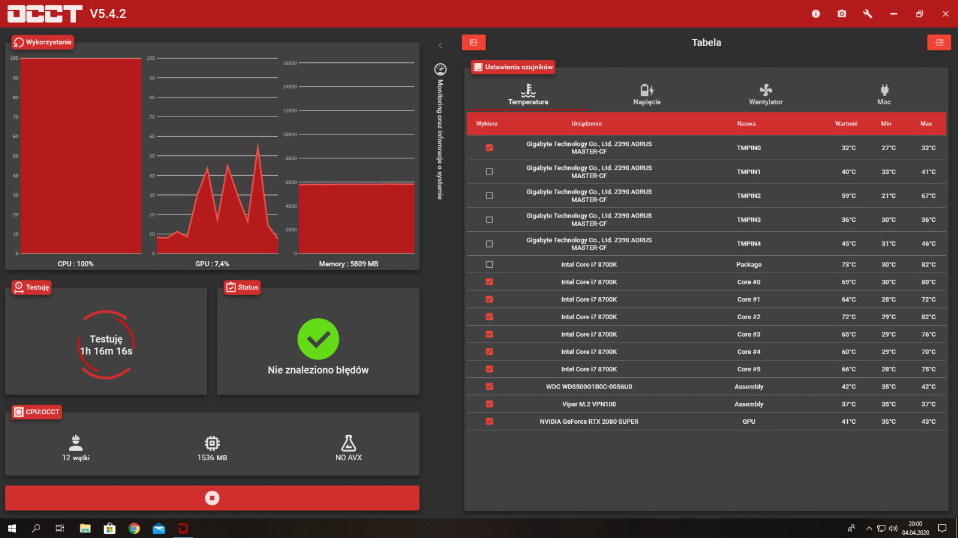Check the Package temperature checkbox

(489, 264)
